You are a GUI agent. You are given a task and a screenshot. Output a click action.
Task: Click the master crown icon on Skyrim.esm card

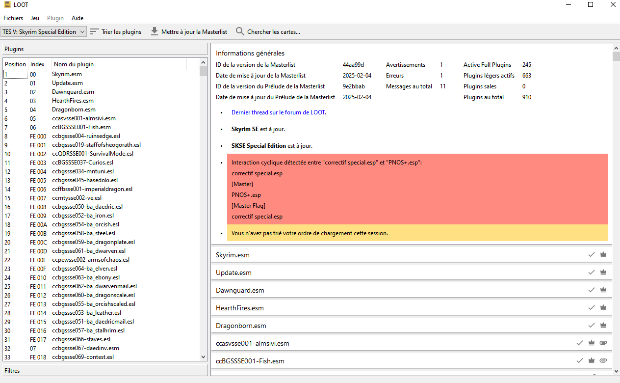[603, 254]
